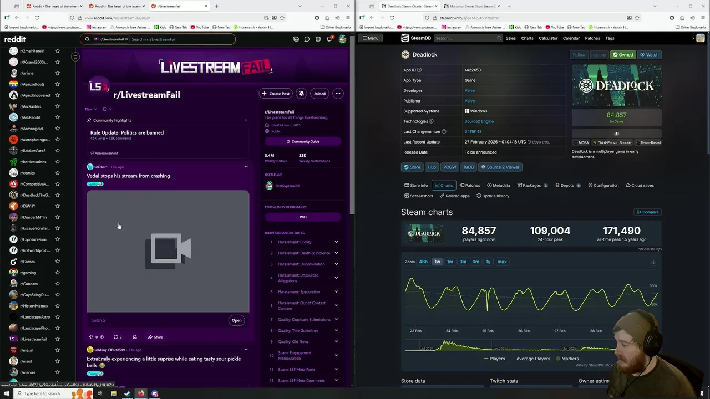Switch to Update history tab
The height and width of the screenshot is (399, 710).
point(493,196)
